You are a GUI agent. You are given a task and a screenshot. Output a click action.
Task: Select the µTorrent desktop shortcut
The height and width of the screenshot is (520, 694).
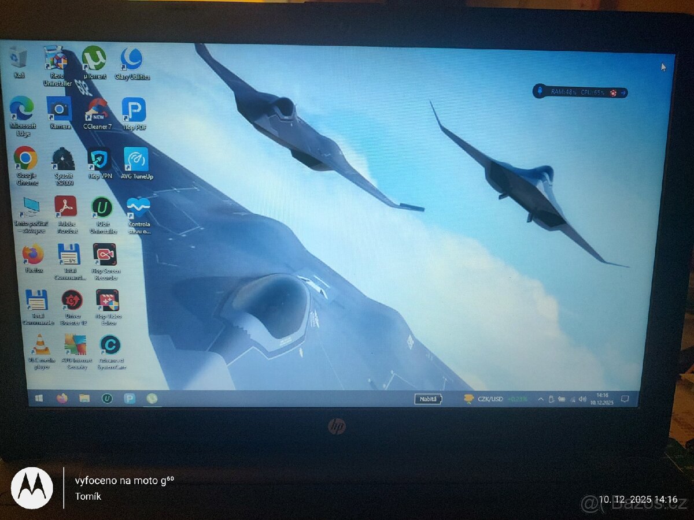pyautogui.click(x=94, y=59)
